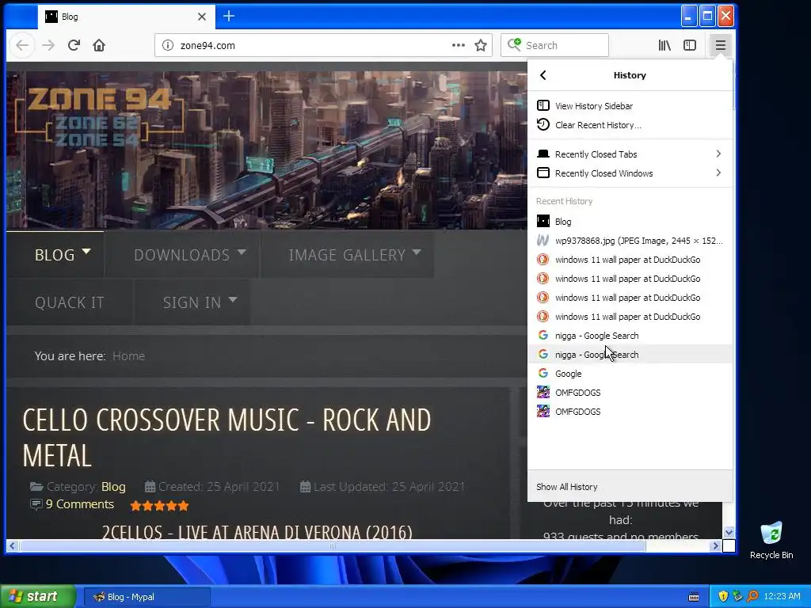Click the network tray icon
The width and height of the screenshot is (811, 608).
click(737, 596)
